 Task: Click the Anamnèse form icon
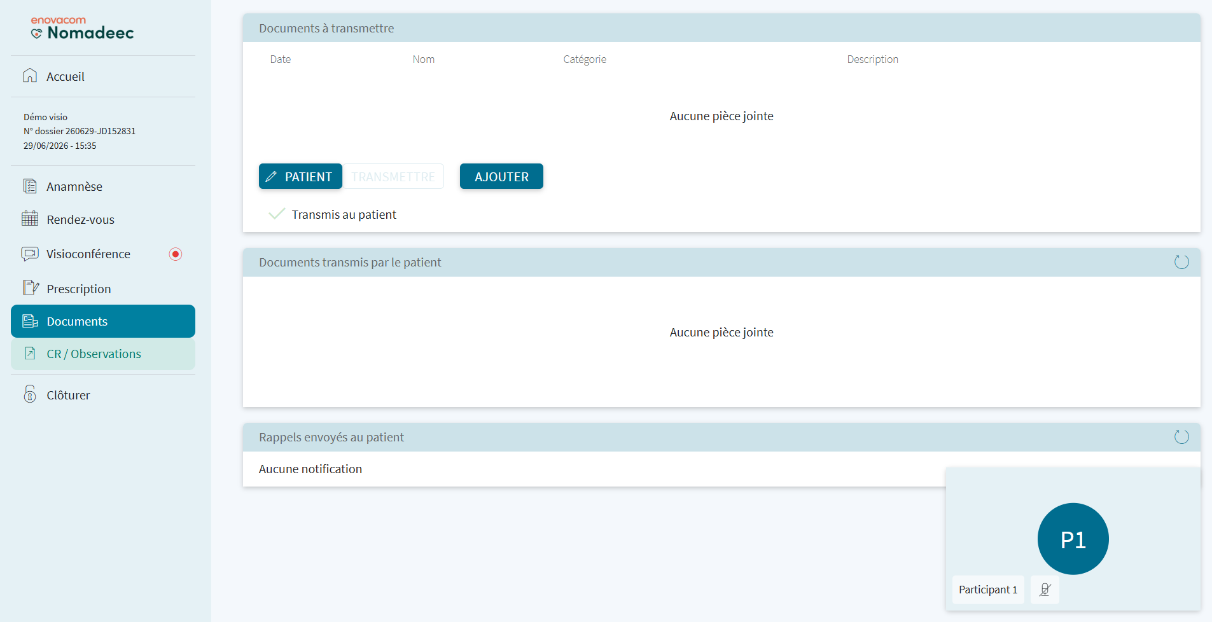coord(30,186)
